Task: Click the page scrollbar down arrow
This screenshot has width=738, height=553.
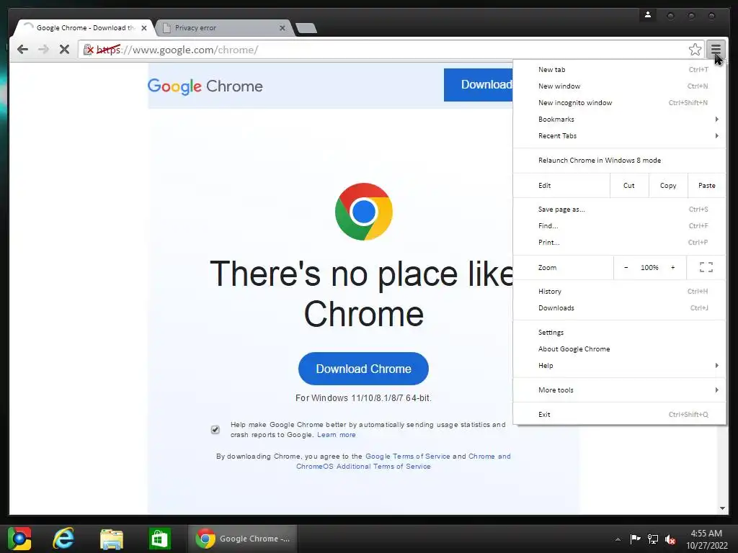Action: [722, 508]
